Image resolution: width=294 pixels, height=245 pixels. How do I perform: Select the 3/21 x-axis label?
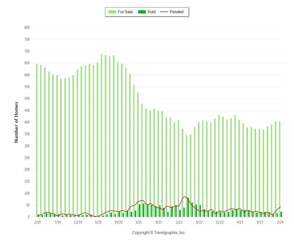click(x=139, y=222)
